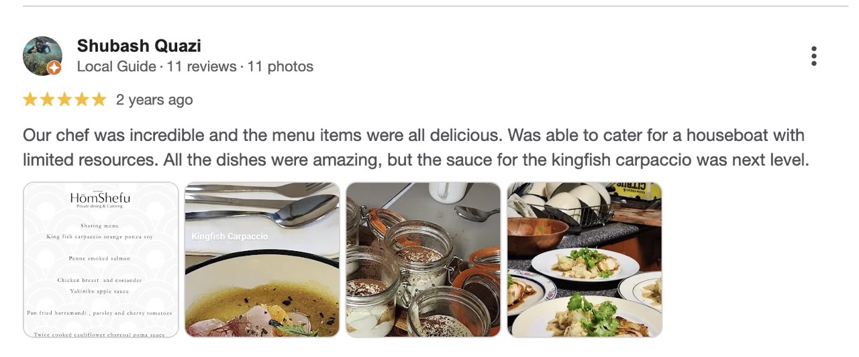Screen dimensions: 859x357
Task: Click the "11 reviews" count
Action: point(201,66)
